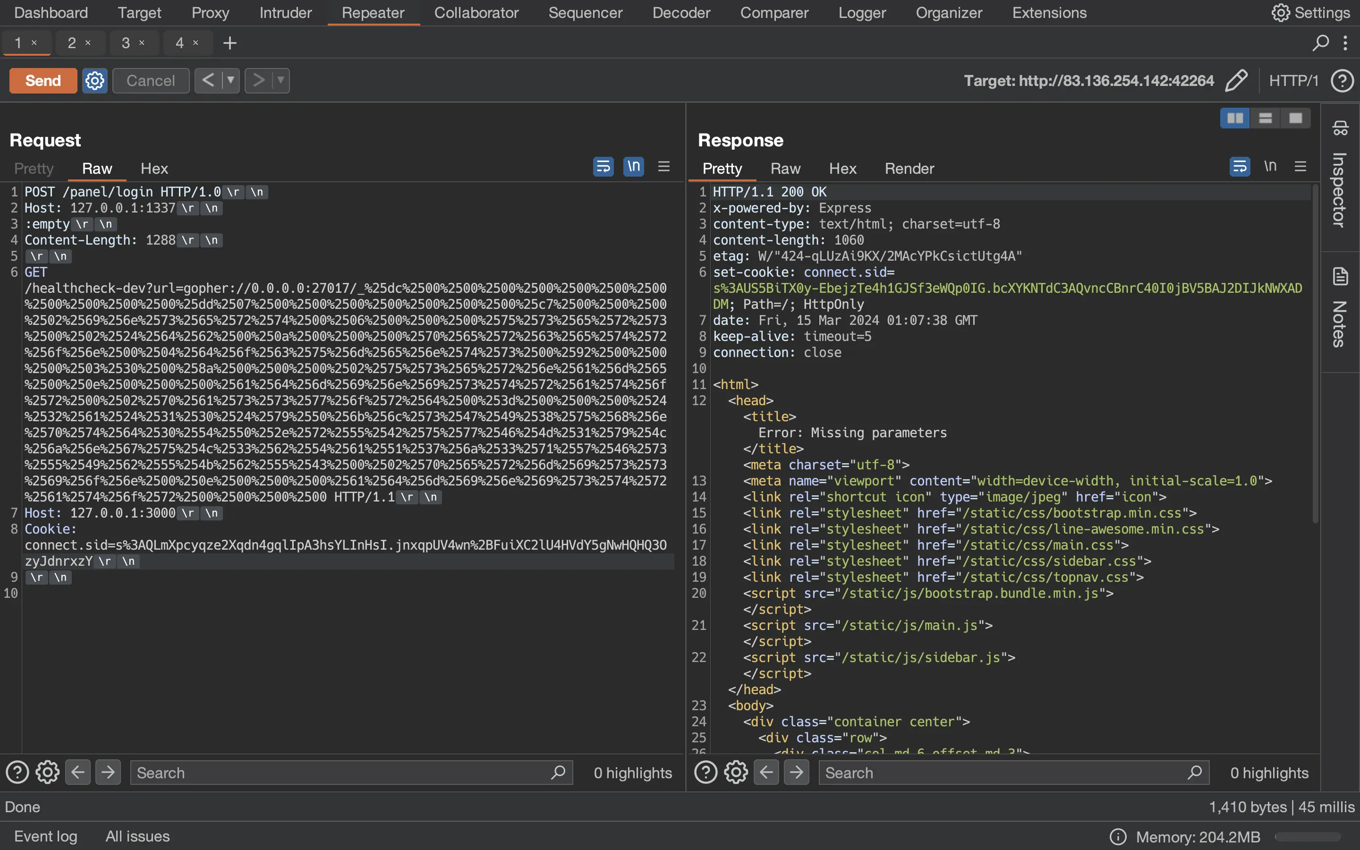Open Request editor hamburger menu
Viewport: 1360px width, 850px height.
(663, 166)
